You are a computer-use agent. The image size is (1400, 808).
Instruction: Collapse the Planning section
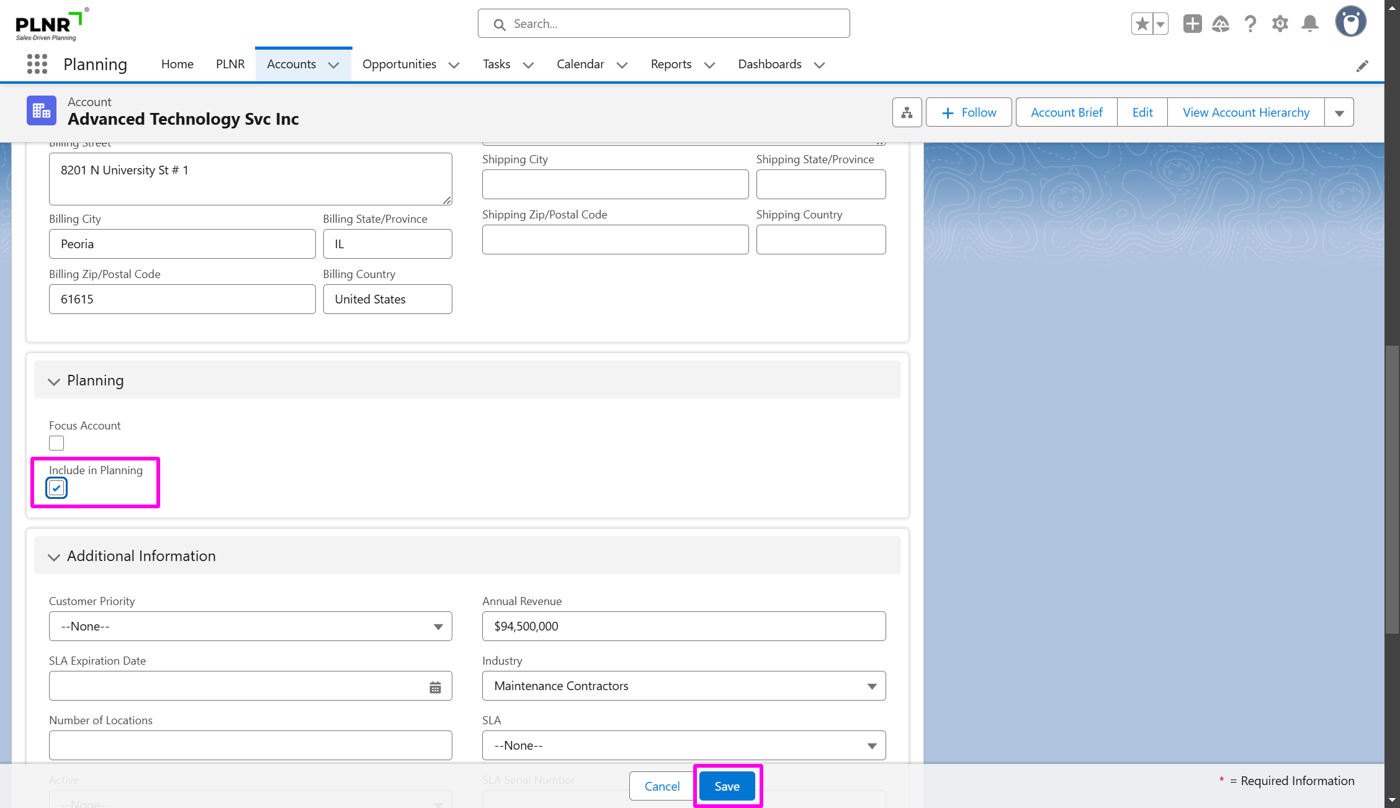click(x=54, y=381)
